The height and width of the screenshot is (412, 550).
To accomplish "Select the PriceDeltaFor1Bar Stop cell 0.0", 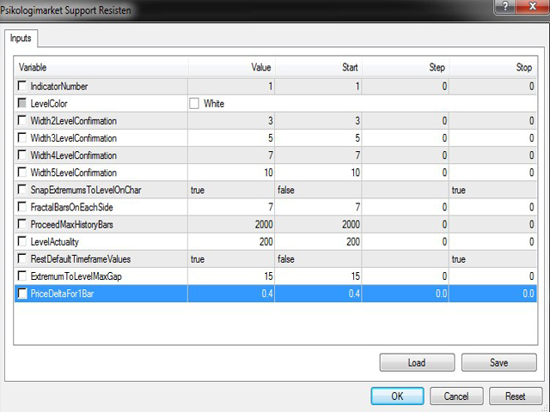I will click(492, 294).
